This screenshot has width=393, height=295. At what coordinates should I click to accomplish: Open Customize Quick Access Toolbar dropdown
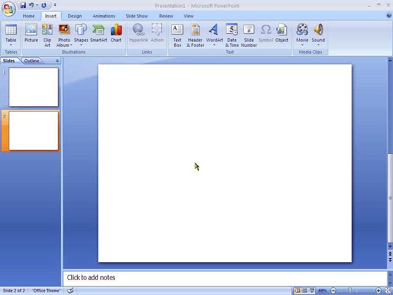point(55,5)
